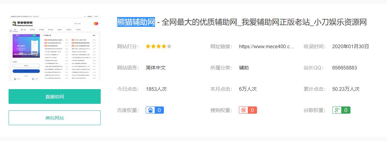Click the 百度权重 label
The height and width of the screenshot is (152, 387).
[128, 110]
